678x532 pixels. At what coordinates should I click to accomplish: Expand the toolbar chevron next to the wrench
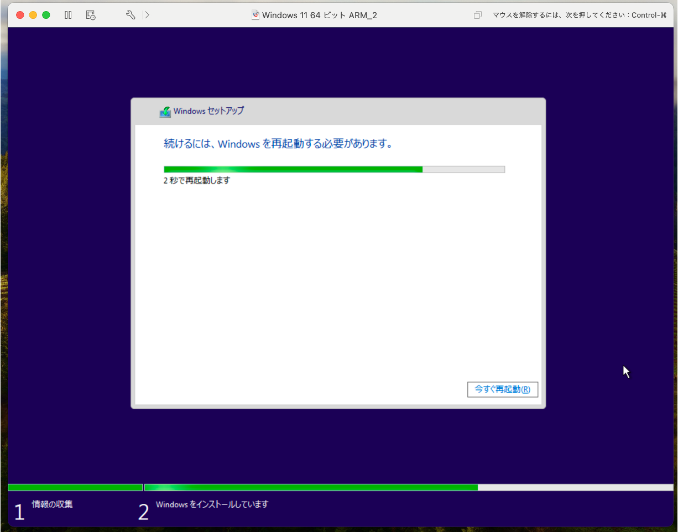147,15
